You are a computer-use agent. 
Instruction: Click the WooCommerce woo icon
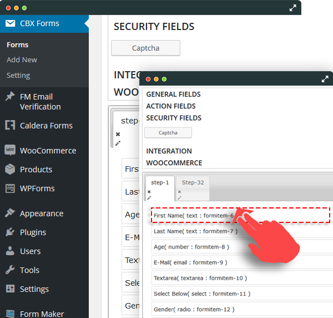click(x=10, y=150)
